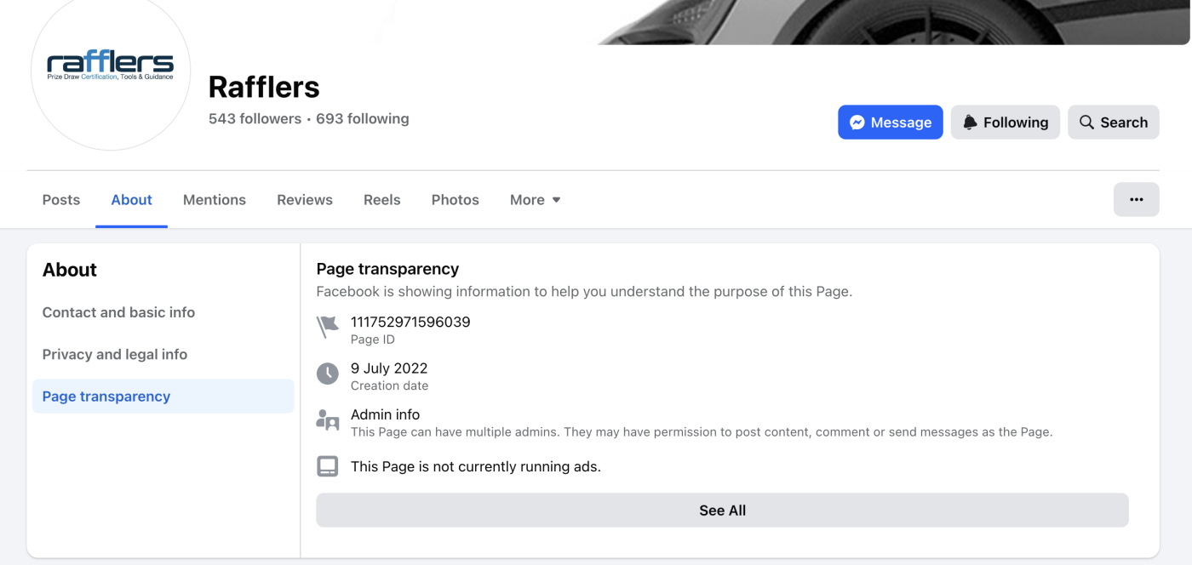Open the options menu via the ellipsis icon

[x=1137, y=199]
